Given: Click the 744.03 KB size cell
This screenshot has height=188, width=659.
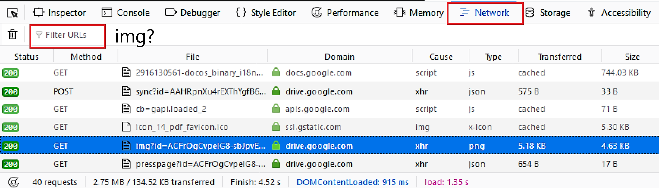Looking at the screenshot, I should click(x=620, y=72).
